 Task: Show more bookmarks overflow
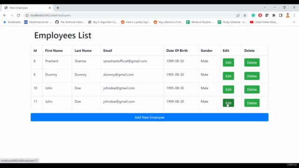click(294, 22)
